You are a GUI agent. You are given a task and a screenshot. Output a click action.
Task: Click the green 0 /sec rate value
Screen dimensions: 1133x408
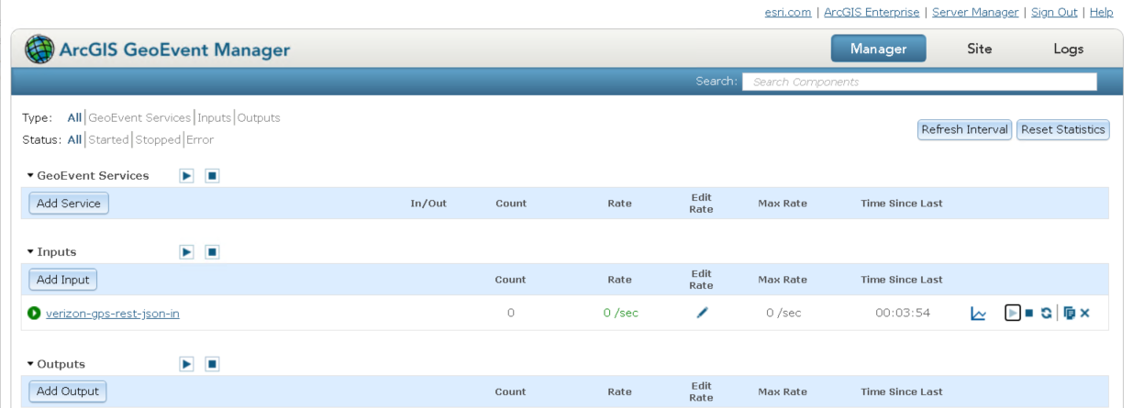(x=620, y=314)
